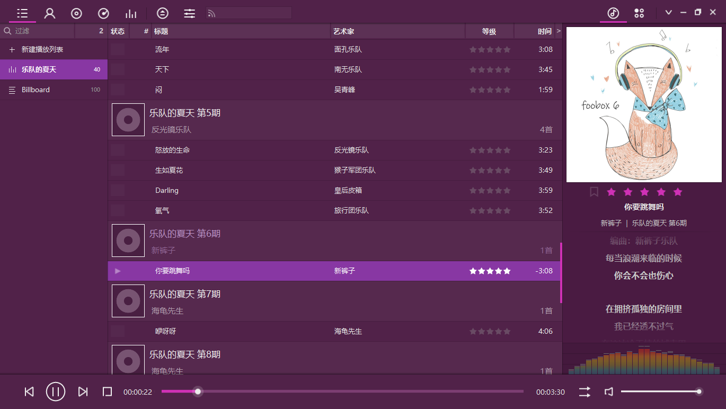This screenshot has height=409, width=726.
Task: Click the 乐队的夏天 第7期 album art thumbnail
Action: click(128, 301)
